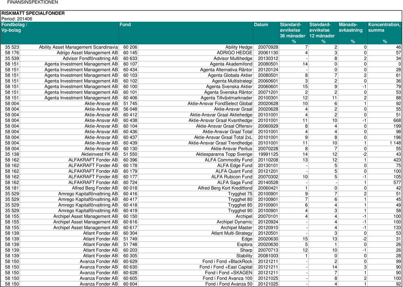Click fund 'Agenta Multistrategi'

point(232,81)
